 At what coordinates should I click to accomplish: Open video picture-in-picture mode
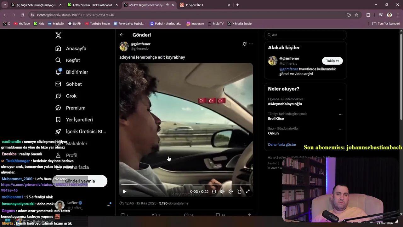(239, 191)
